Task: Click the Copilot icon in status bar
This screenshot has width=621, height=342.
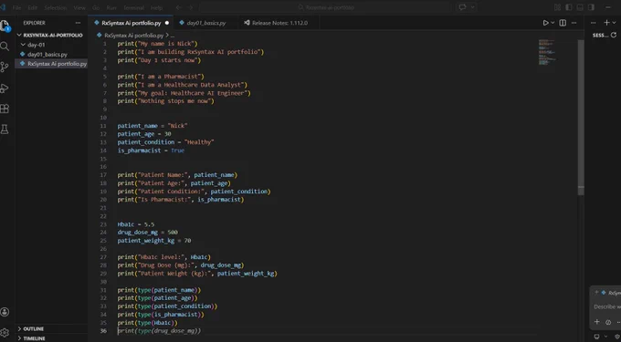Action: tap(597, 337)
